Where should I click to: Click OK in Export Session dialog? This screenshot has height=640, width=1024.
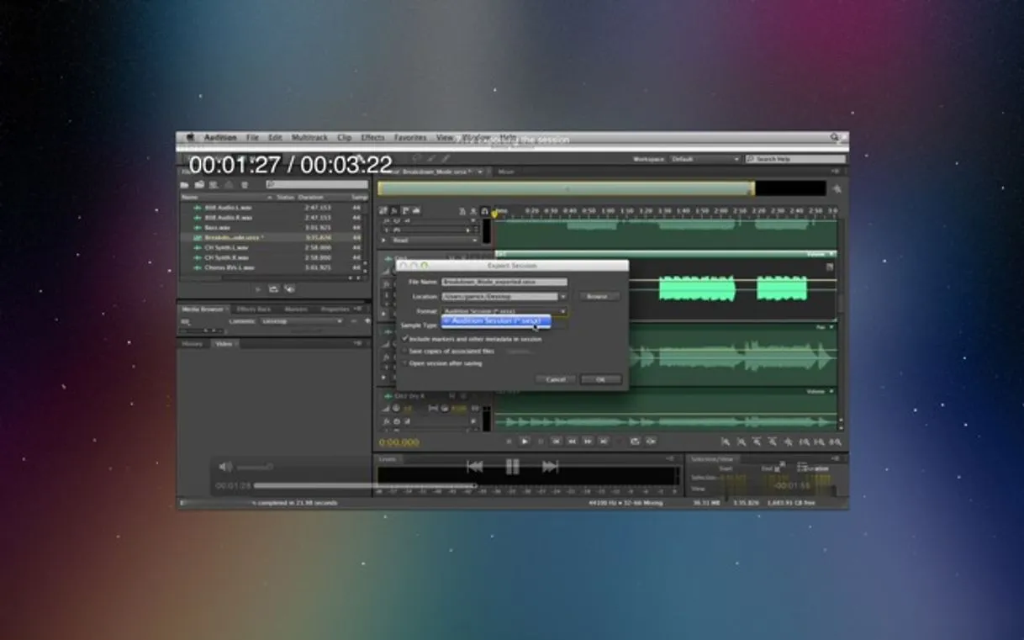click(601, 379)
